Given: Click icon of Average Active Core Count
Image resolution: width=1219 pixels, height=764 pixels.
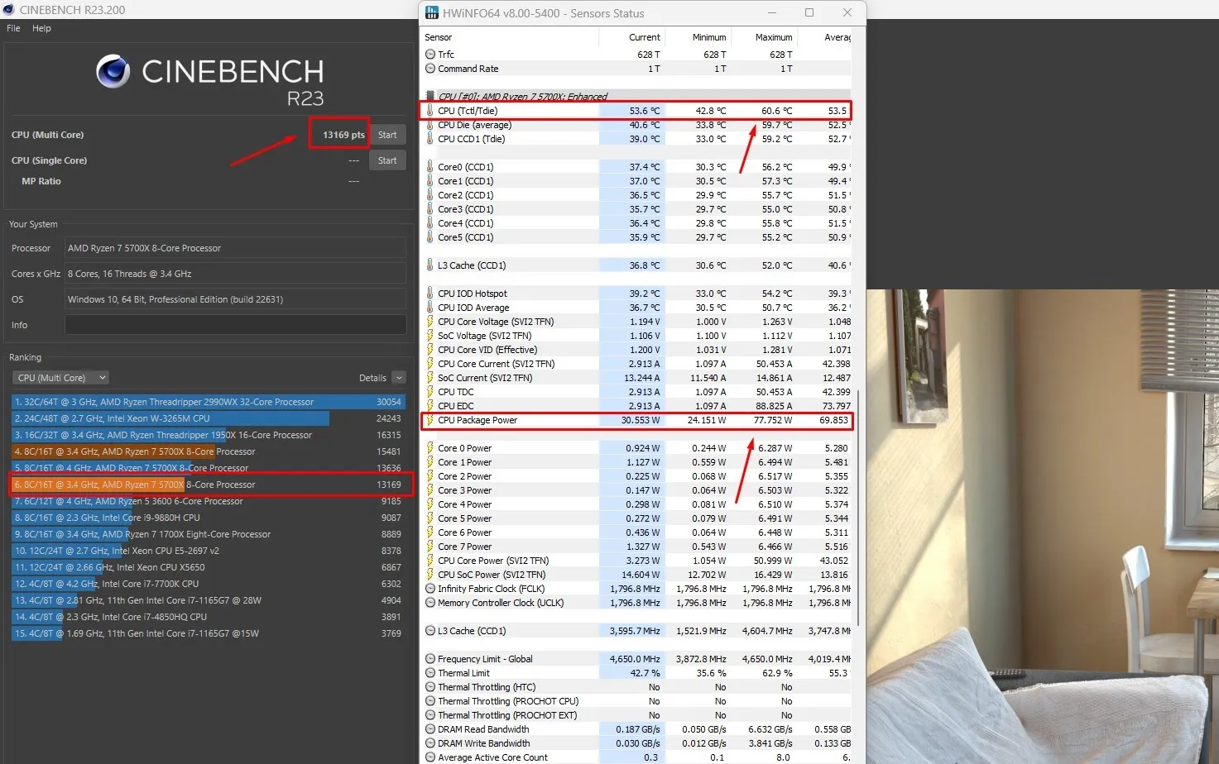Looking at the screenshot, I should (430, 757).
